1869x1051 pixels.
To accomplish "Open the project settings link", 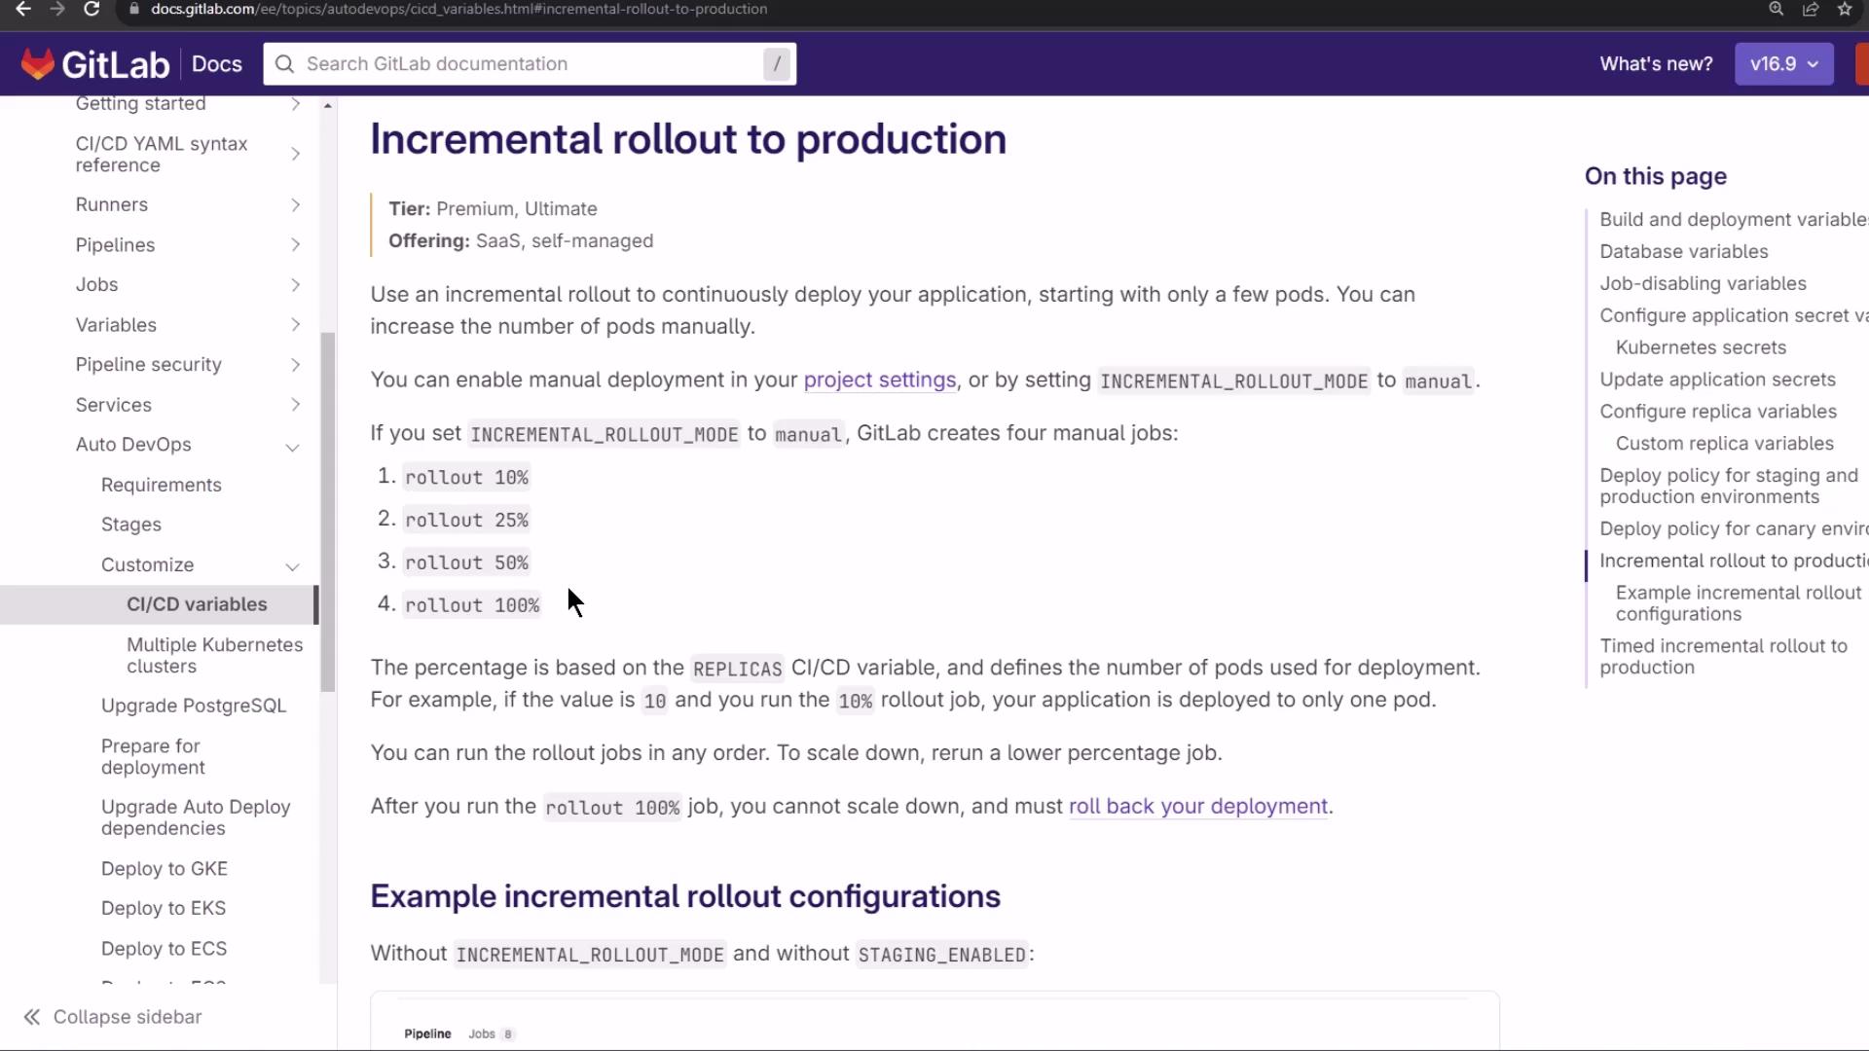I will (x=879, y=381).
